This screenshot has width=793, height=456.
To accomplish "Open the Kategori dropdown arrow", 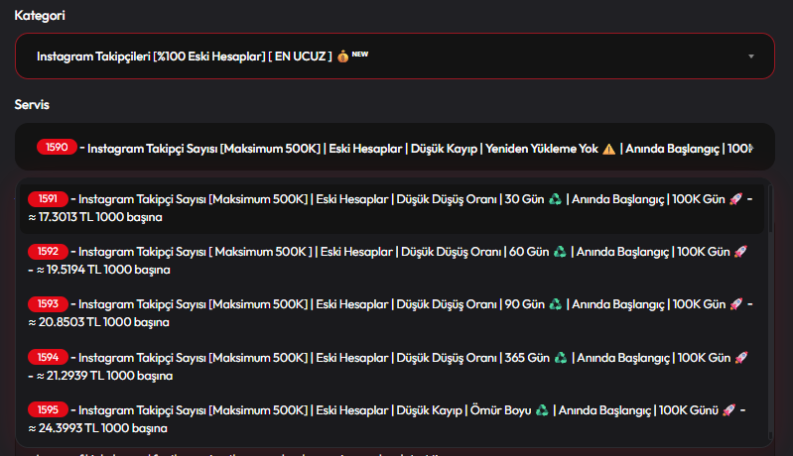I will click(751, 57).
